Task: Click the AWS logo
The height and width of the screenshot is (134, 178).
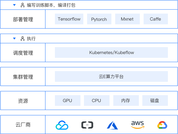Action: (138, 125)
